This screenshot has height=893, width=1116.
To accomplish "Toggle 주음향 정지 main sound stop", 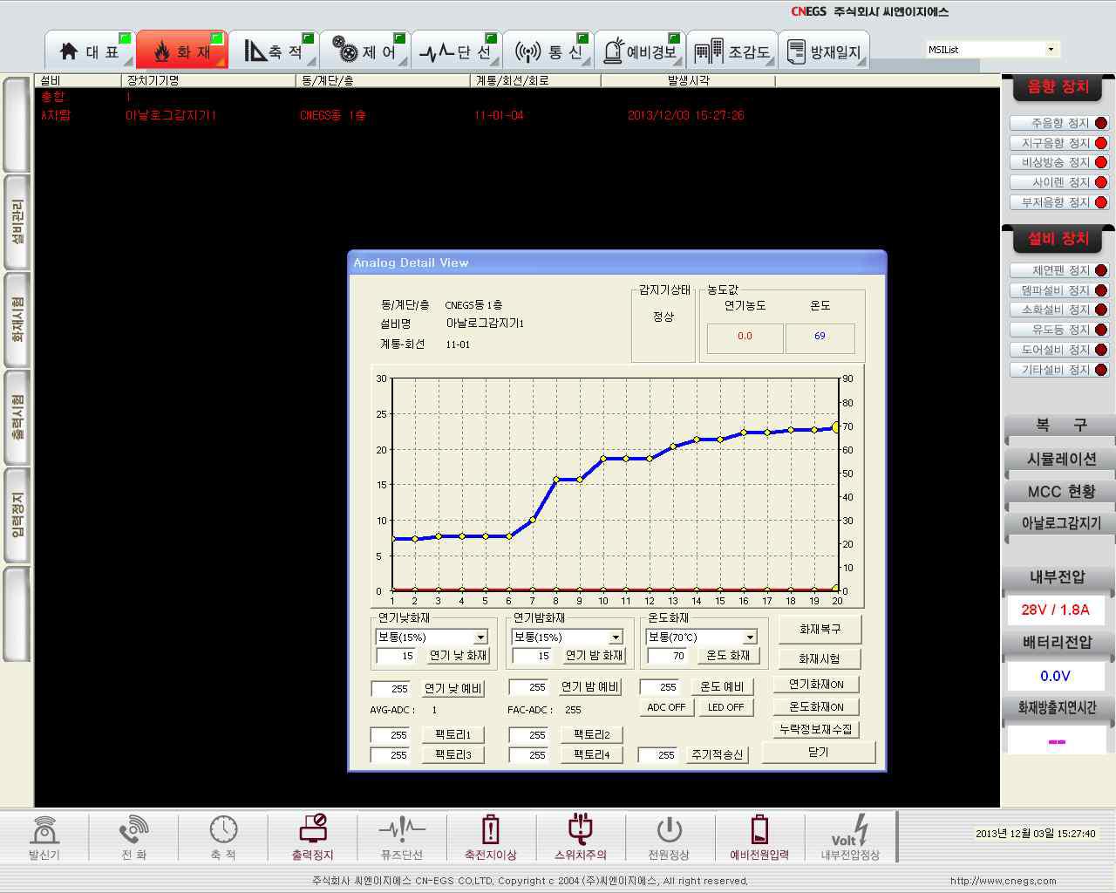I will click(1058, 123).
